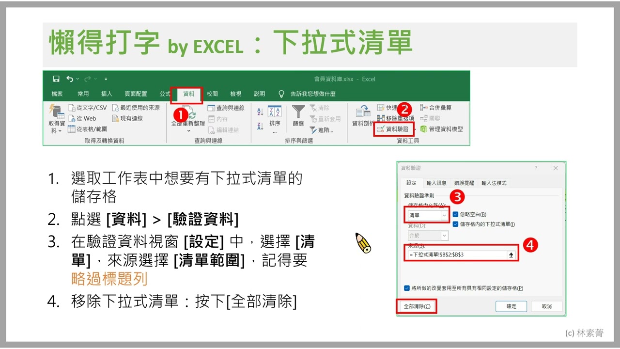
Task: Sort ascending with the A-to-Z icon
Action: [x=260, y=112]
